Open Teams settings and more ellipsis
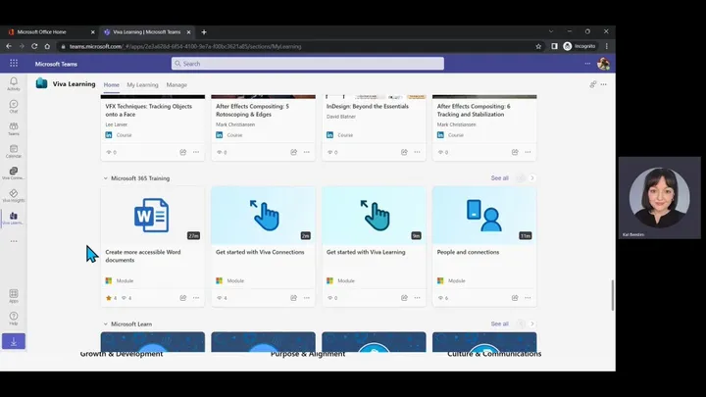 click(587, 64)
